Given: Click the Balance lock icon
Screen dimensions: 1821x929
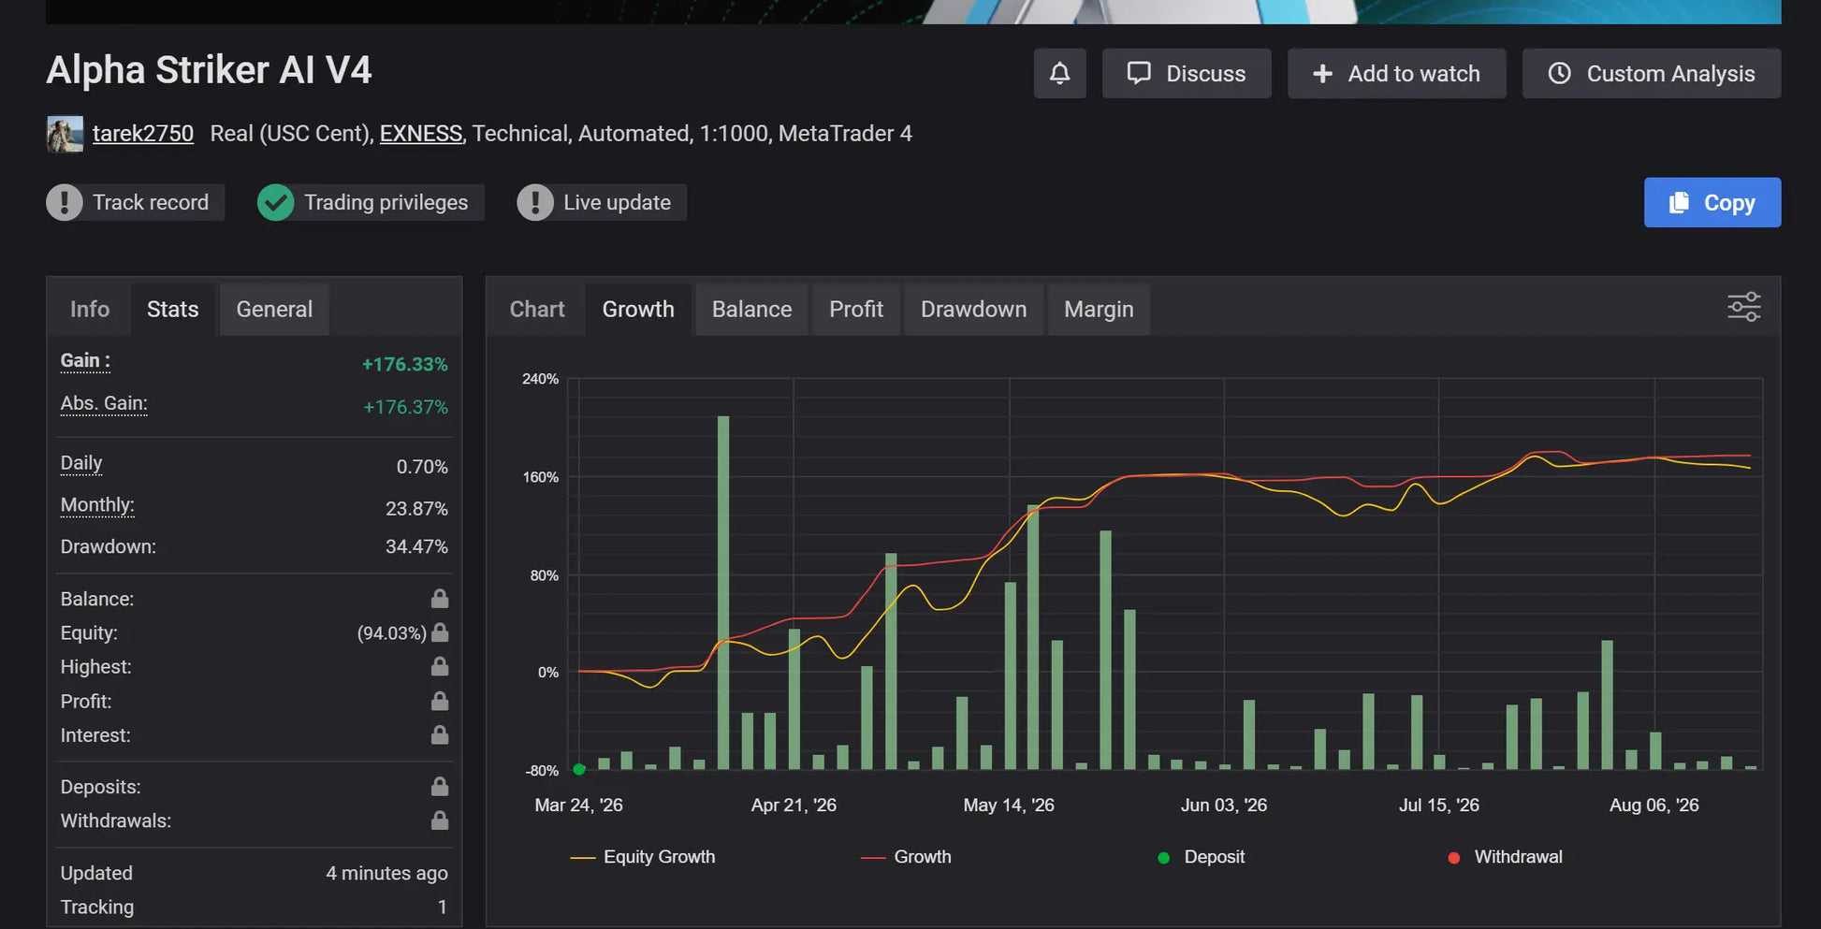Looking at the screenshot, I should pos(439,599).
